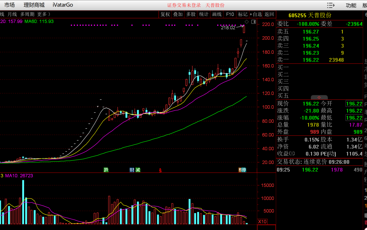
Task: Open the 理财商城 menu
Action: point(34,5)
